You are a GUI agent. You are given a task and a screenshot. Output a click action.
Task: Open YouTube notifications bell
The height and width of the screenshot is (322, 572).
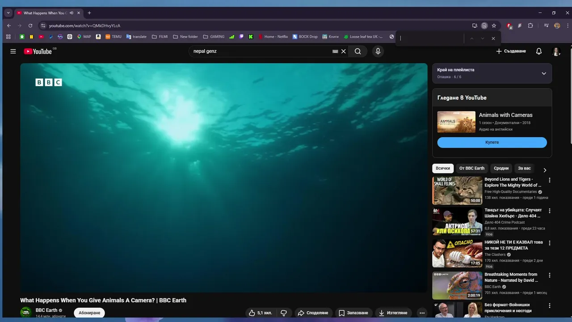pyautogui.click(x=539, y=51)
